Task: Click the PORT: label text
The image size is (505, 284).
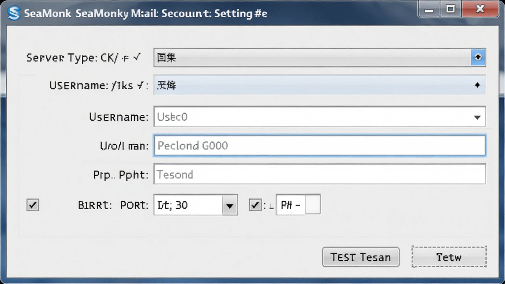Action: tap(134, 205)
